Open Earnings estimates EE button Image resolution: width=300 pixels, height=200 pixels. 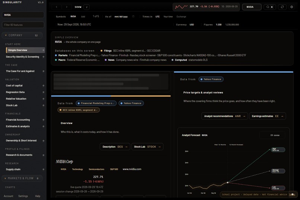[268, 116]
